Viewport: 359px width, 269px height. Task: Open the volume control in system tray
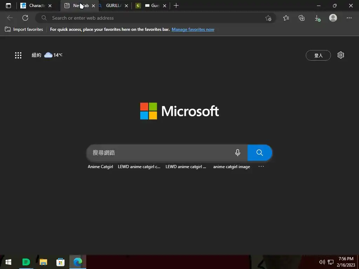(x=322, y=262)
